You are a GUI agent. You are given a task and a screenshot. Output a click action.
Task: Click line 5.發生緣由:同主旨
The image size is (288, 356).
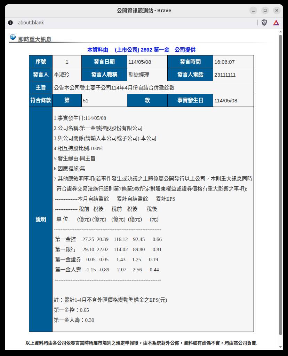tap(74, 158)
